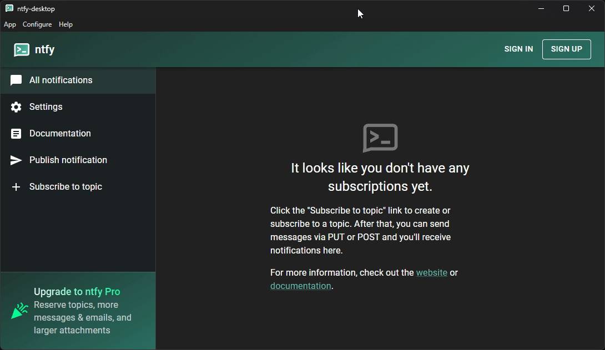
Task: Follow the website link
Action: [x=431, y=272]
